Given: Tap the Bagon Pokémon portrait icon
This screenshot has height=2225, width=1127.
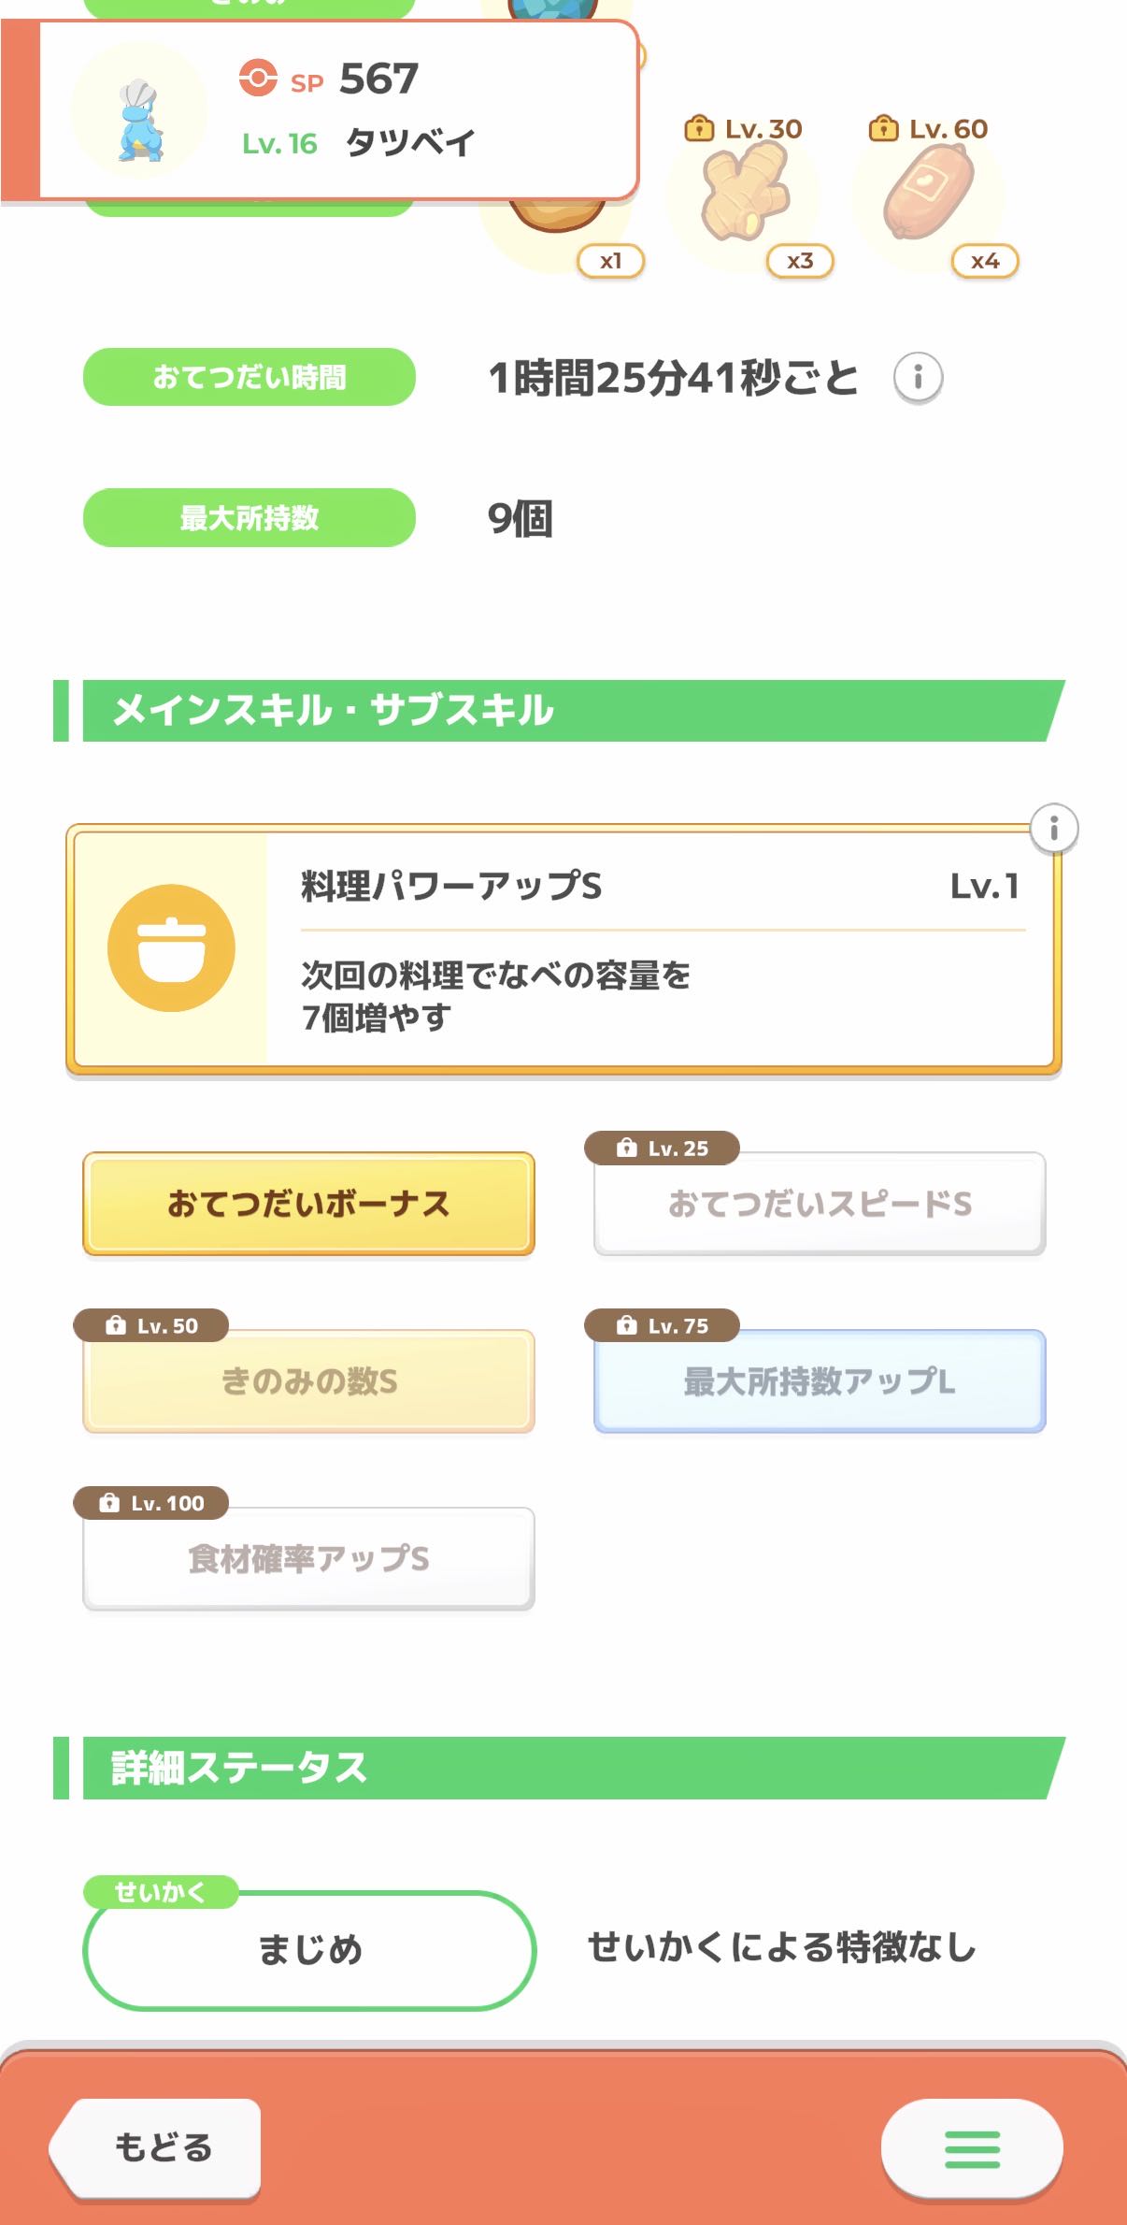Looking at the screenshot, I should pyautogui.click(x=140, y=114).
